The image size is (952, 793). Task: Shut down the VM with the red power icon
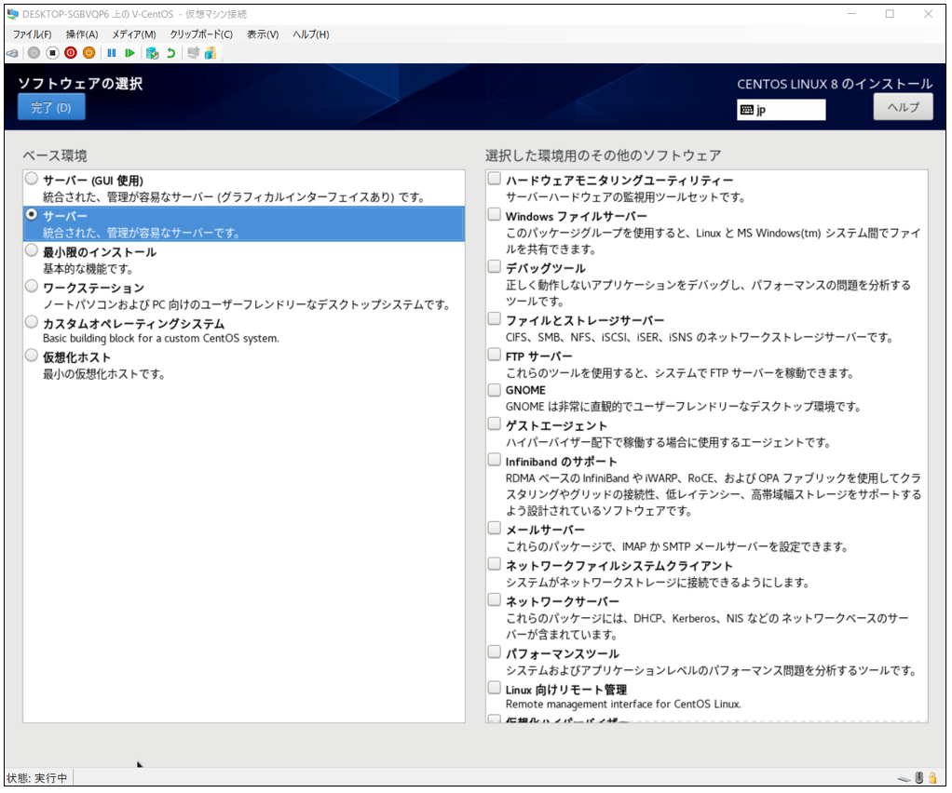coord(71,53)
